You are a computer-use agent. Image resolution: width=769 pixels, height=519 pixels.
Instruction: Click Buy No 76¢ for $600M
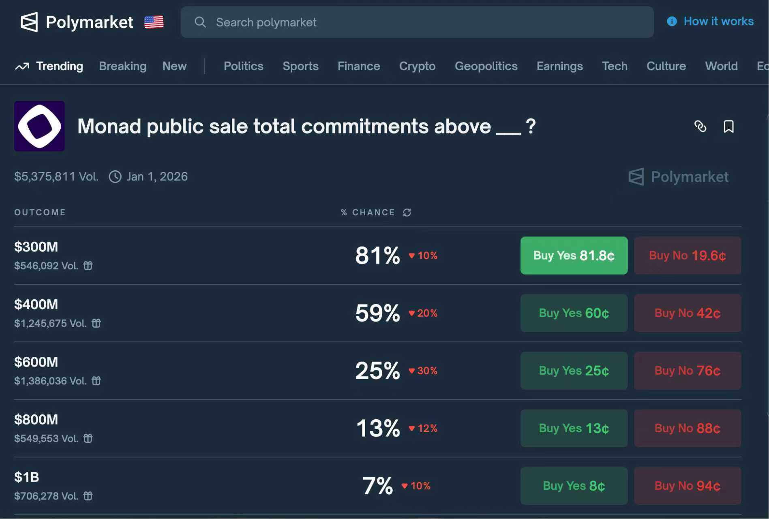point(687,371)
